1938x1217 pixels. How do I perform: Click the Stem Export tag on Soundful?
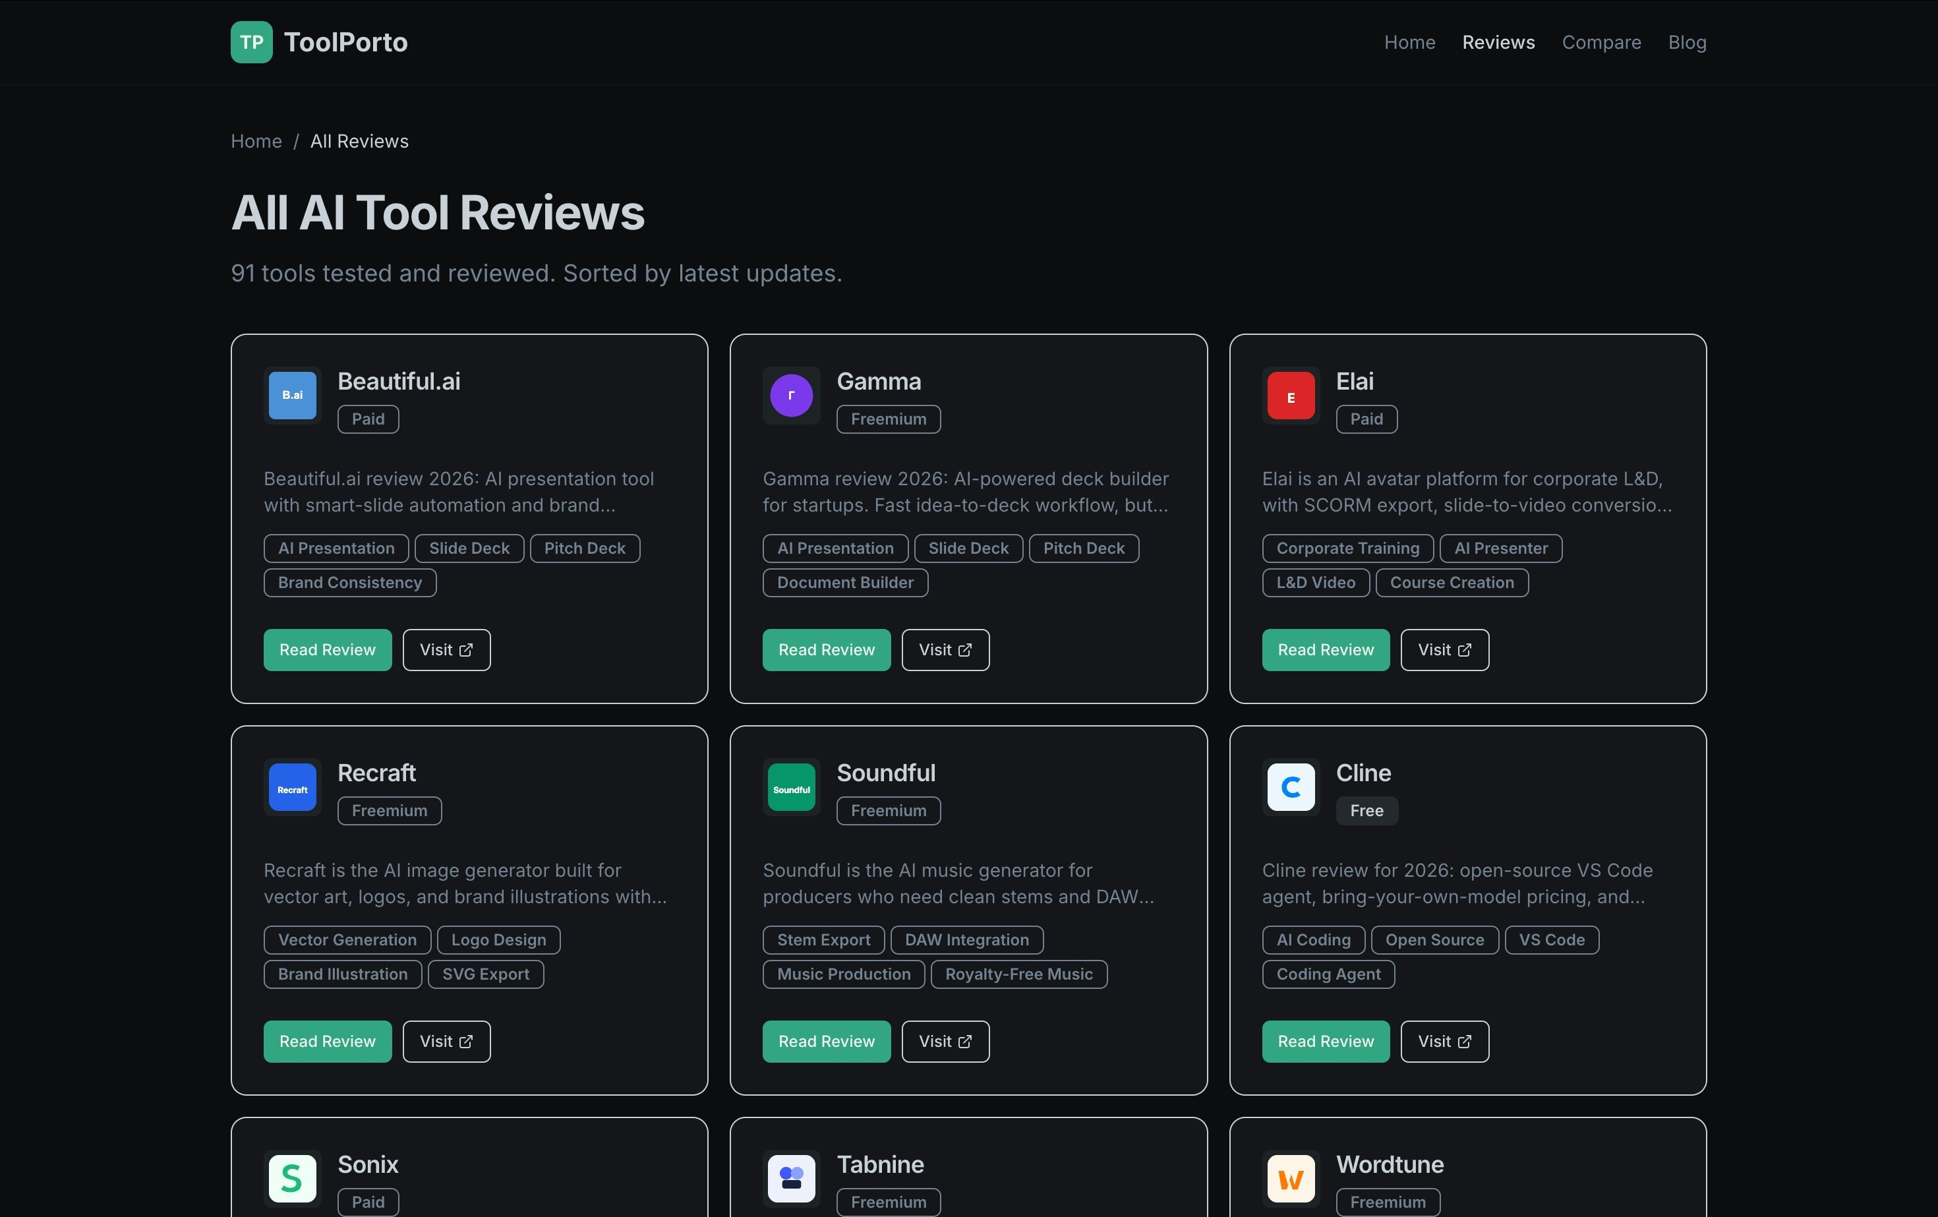823,940
